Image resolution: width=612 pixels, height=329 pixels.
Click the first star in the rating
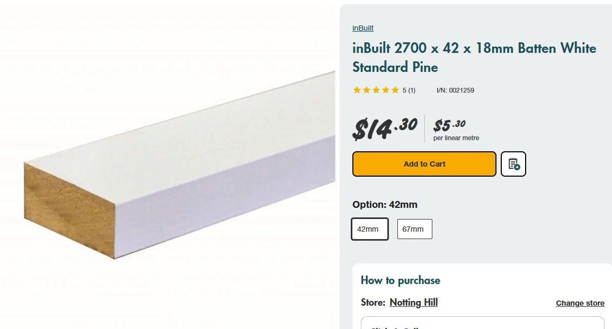[x=356, y=90]
